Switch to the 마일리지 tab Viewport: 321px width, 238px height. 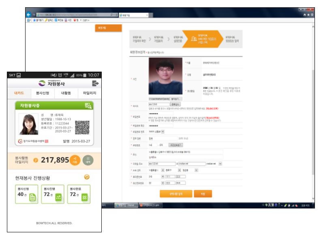89,93
